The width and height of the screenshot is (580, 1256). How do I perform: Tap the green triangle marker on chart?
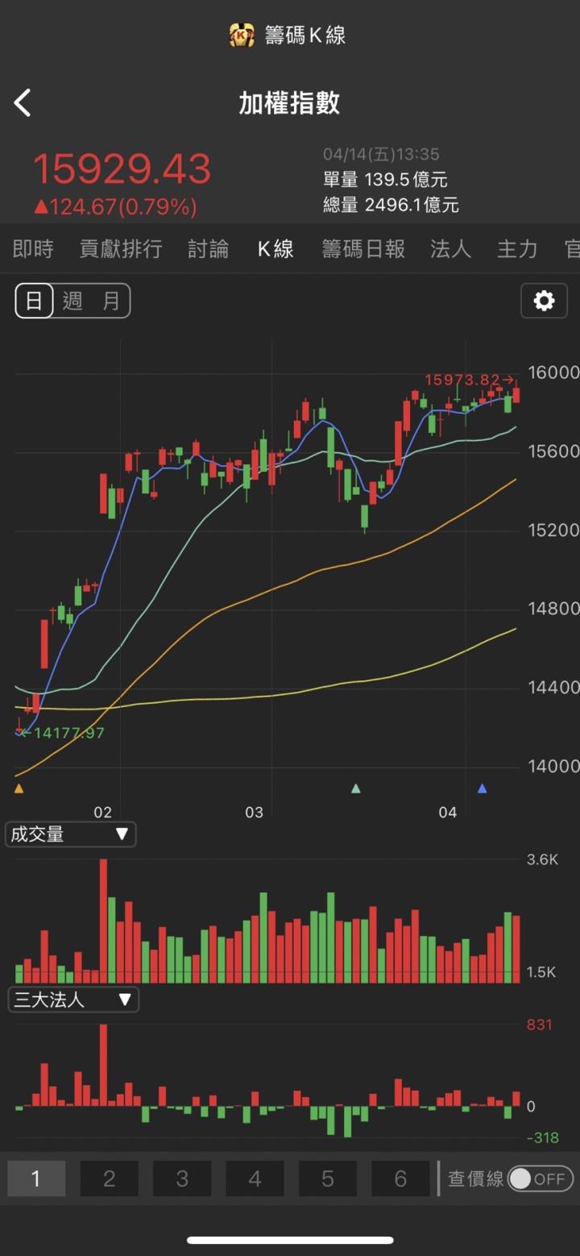(x=356, y=788)
